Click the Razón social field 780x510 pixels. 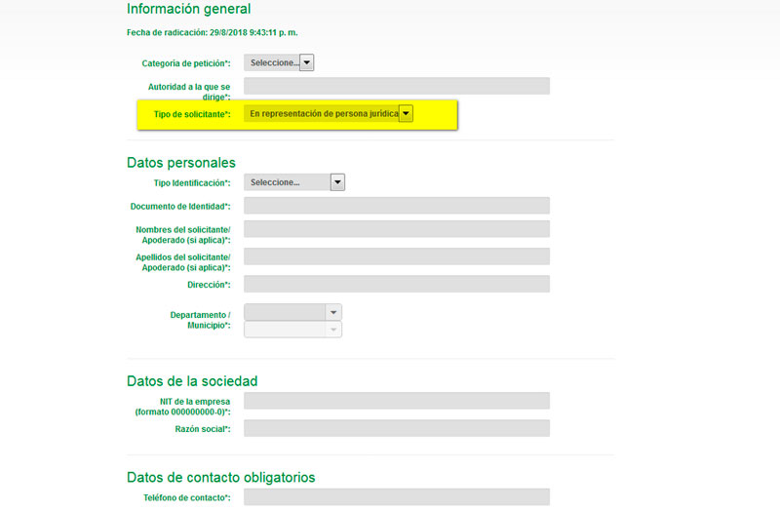pos(397,428)
